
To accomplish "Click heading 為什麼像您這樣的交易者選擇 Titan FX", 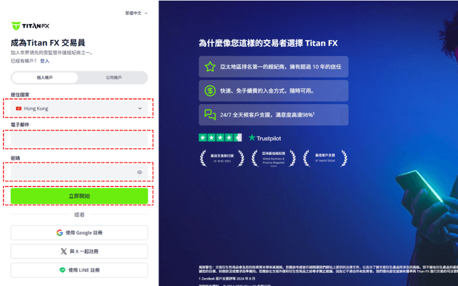I will (x=268, y=43).
